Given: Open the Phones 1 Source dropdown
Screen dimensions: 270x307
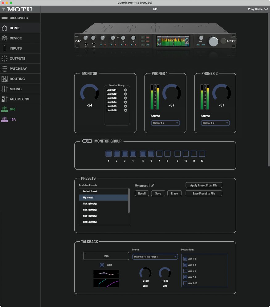Looking at the screenshot, I should pyautogui.click(x=165, y=123).
